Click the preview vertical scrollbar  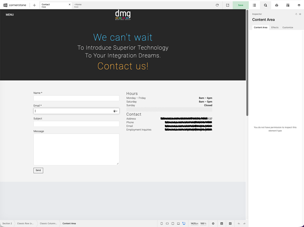click(x=247, y=63)
